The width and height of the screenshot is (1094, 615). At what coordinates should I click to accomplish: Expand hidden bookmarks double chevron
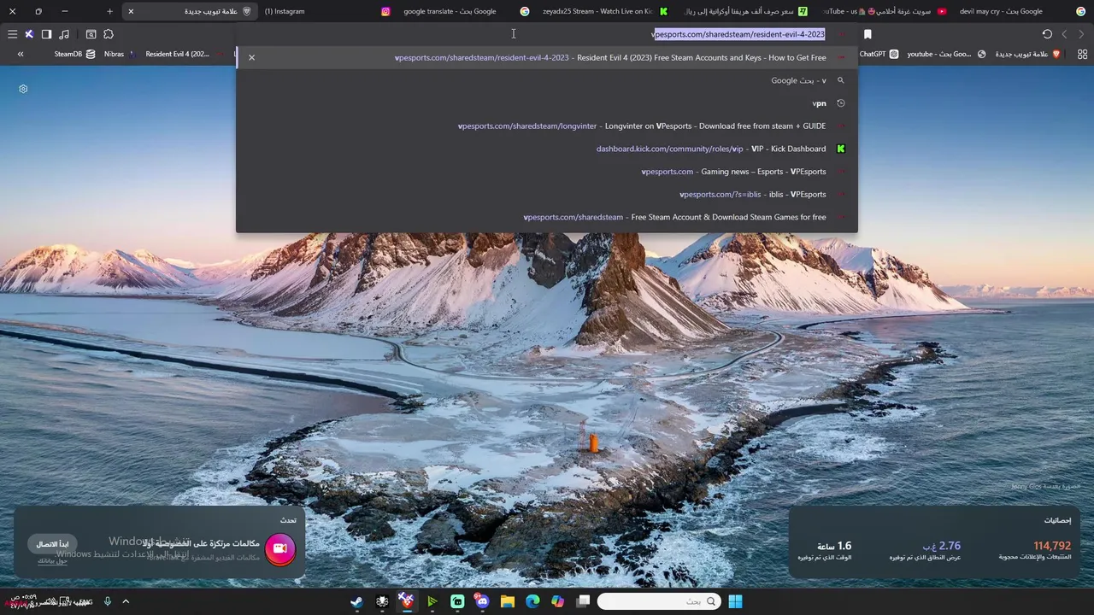coord(21,54)
